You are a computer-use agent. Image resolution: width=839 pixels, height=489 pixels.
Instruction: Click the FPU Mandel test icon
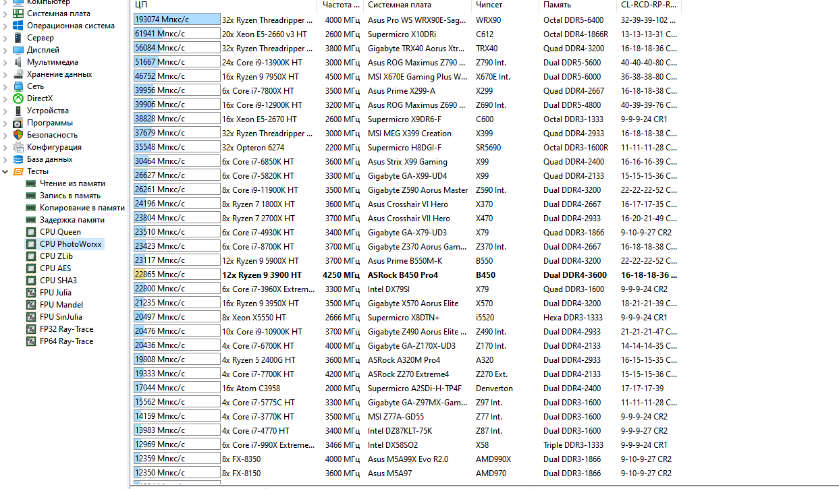31,305
